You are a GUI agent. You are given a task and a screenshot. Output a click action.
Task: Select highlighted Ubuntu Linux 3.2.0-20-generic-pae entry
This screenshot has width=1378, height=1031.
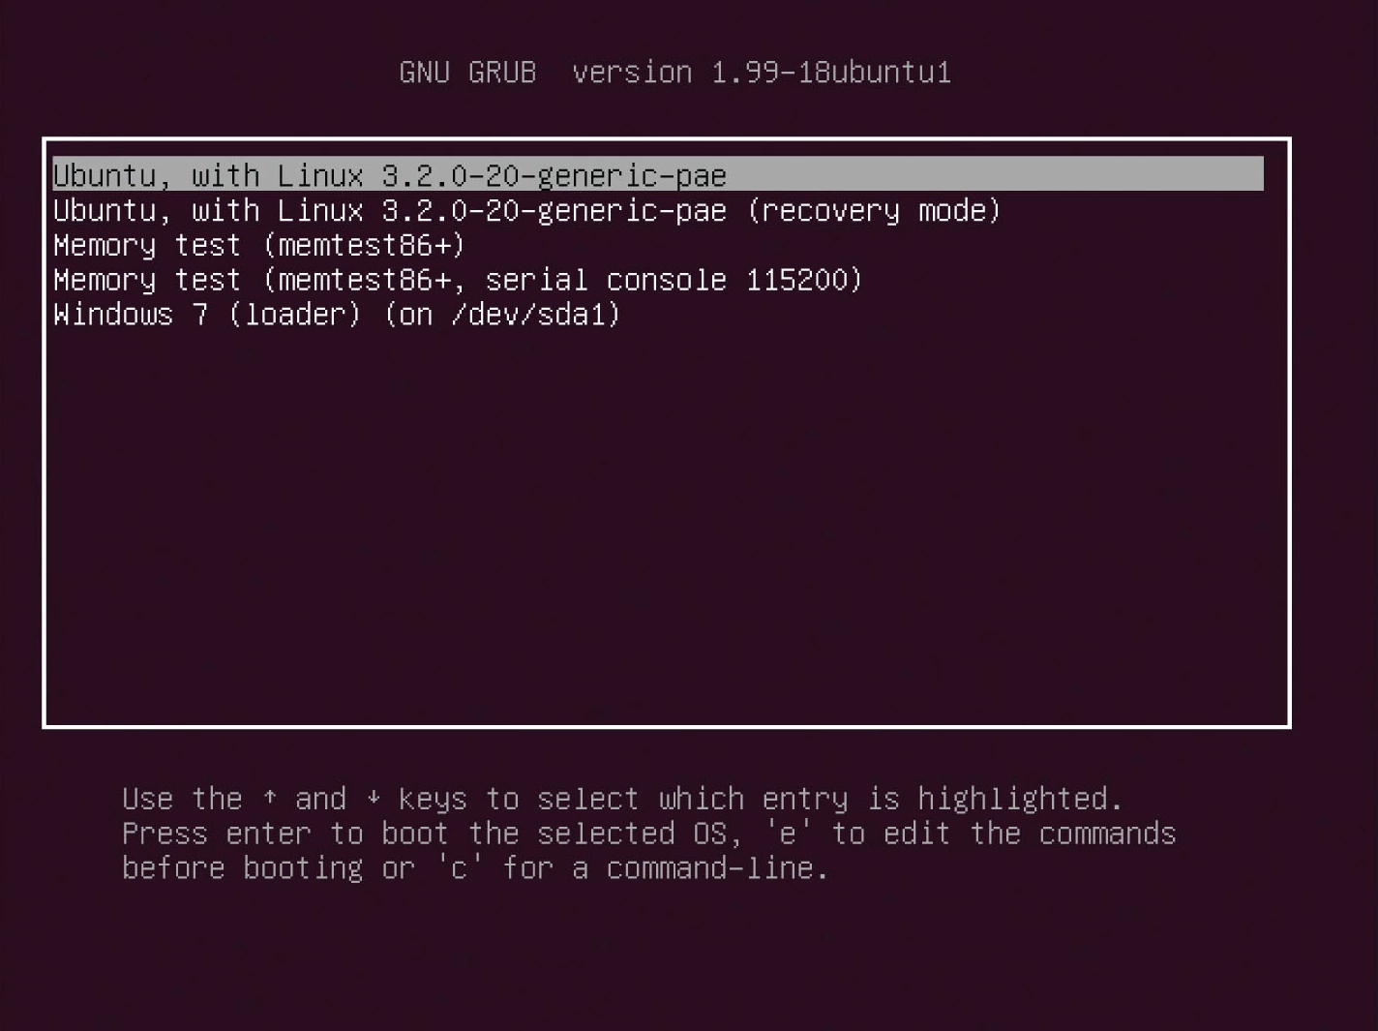pos(658,174)
